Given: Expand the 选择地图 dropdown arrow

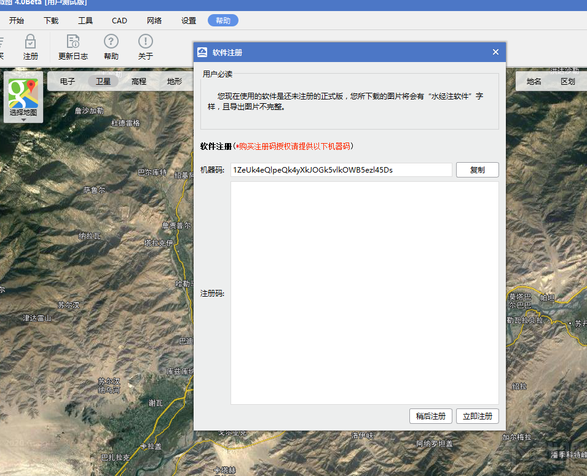Looking at the screenshot, I should pyautogui.click(x=23, y=120).
